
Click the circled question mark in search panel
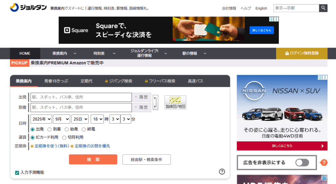[222, 172]
